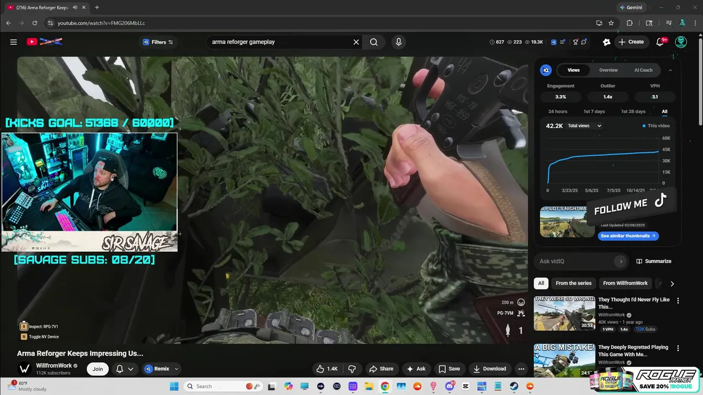Switch to the vidIQ Overview tab
This screenshot has height=395, width=703.
click(x=608, y=70)
